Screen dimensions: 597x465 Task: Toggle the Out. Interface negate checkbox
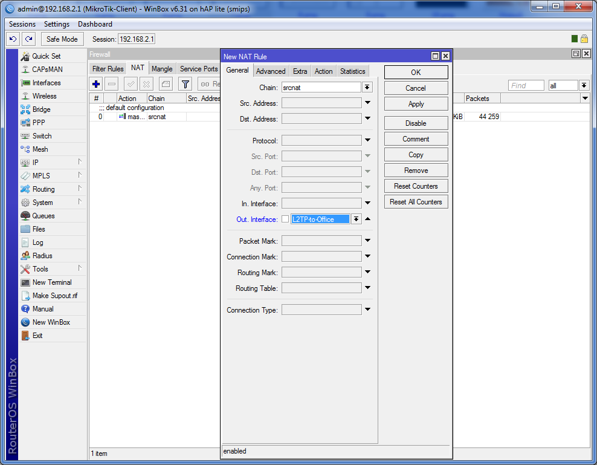[x=285, y=219]
